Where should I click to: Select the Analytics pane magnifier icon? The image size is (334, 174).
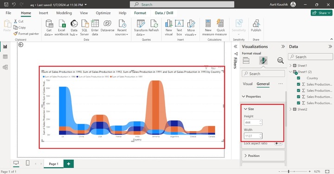pos(280,60)
